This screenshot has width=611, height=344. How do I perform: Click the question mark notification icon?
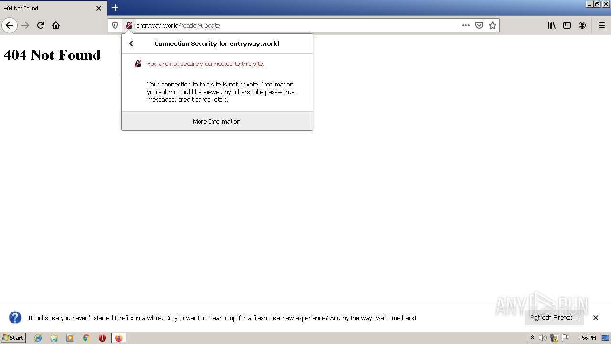click(15, 318)
